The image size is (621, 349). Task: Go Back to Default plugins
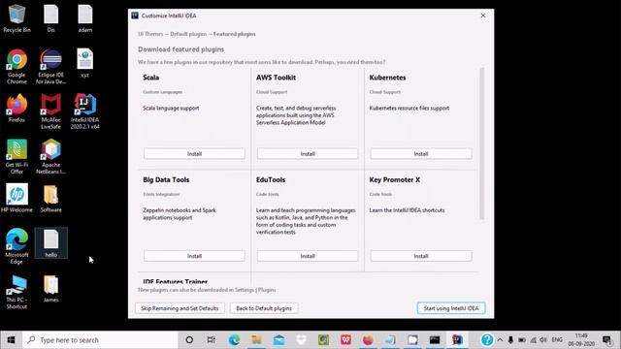click(264, 308)
